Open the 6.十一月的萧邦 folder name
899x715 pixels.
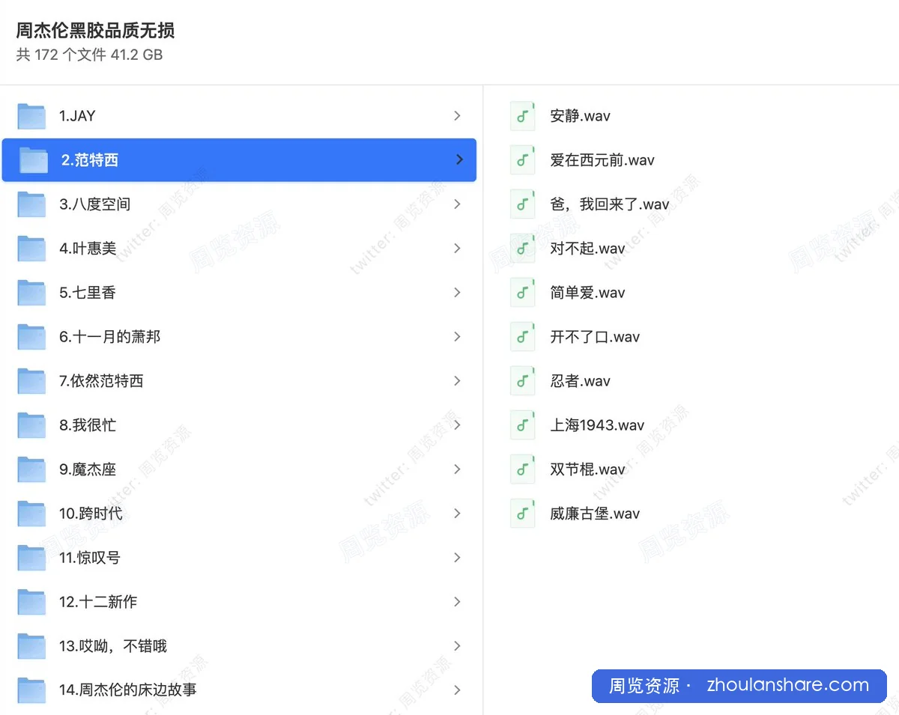pos(110,337)
